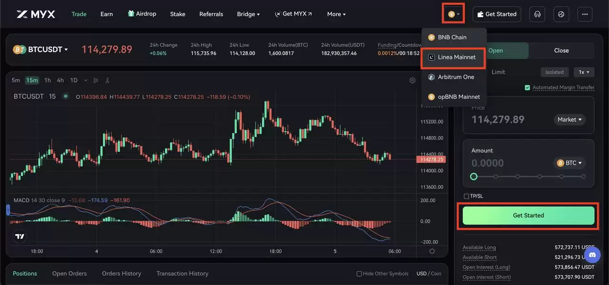Screen dimensions: 609x285
Task: Open the globe language icon
Action: point(561,14)
